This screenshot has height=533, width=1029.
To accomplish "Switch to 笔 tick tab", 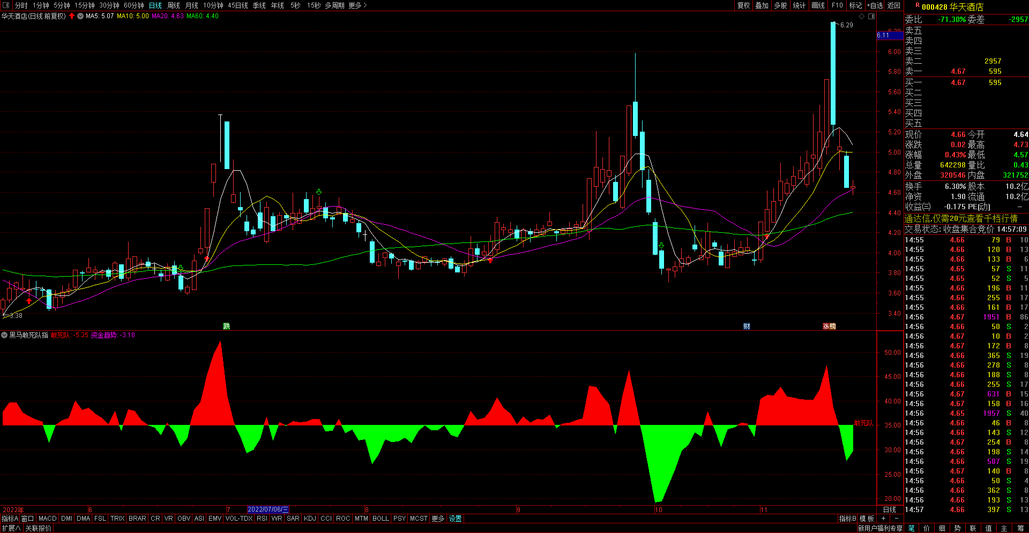I will pos(912,528).
